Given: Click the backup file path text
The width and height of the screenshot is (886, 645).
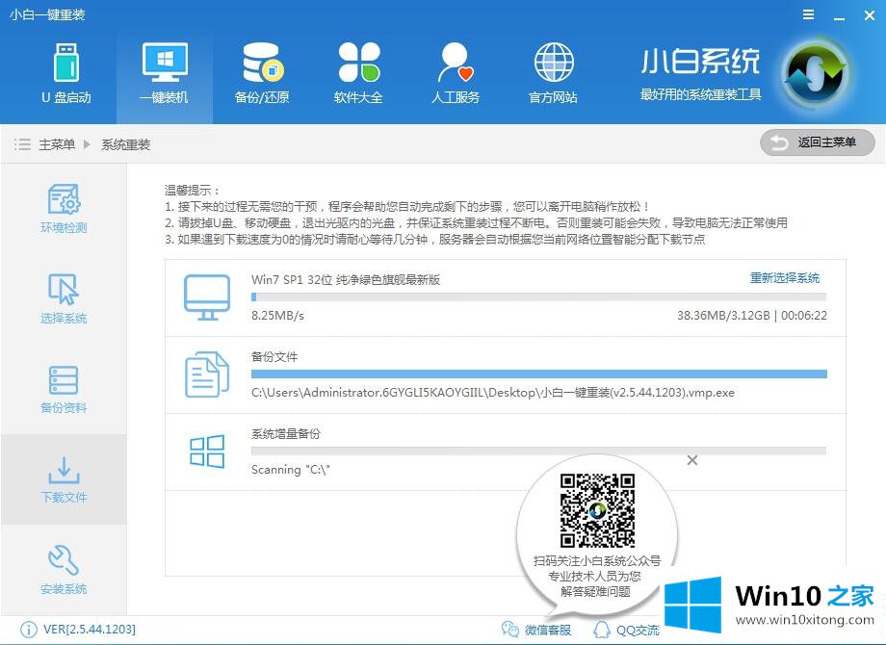Looking at the screenshot, I should point(493,393).
